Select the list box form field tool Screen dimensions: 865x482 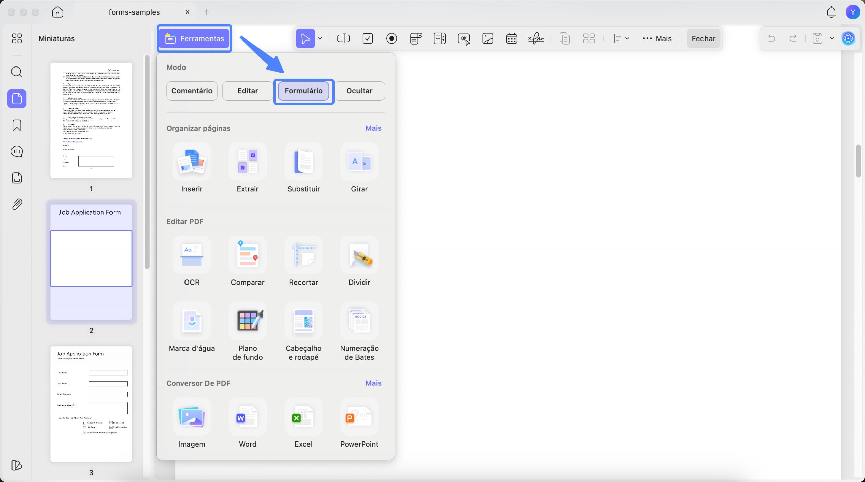coord(439,38)
